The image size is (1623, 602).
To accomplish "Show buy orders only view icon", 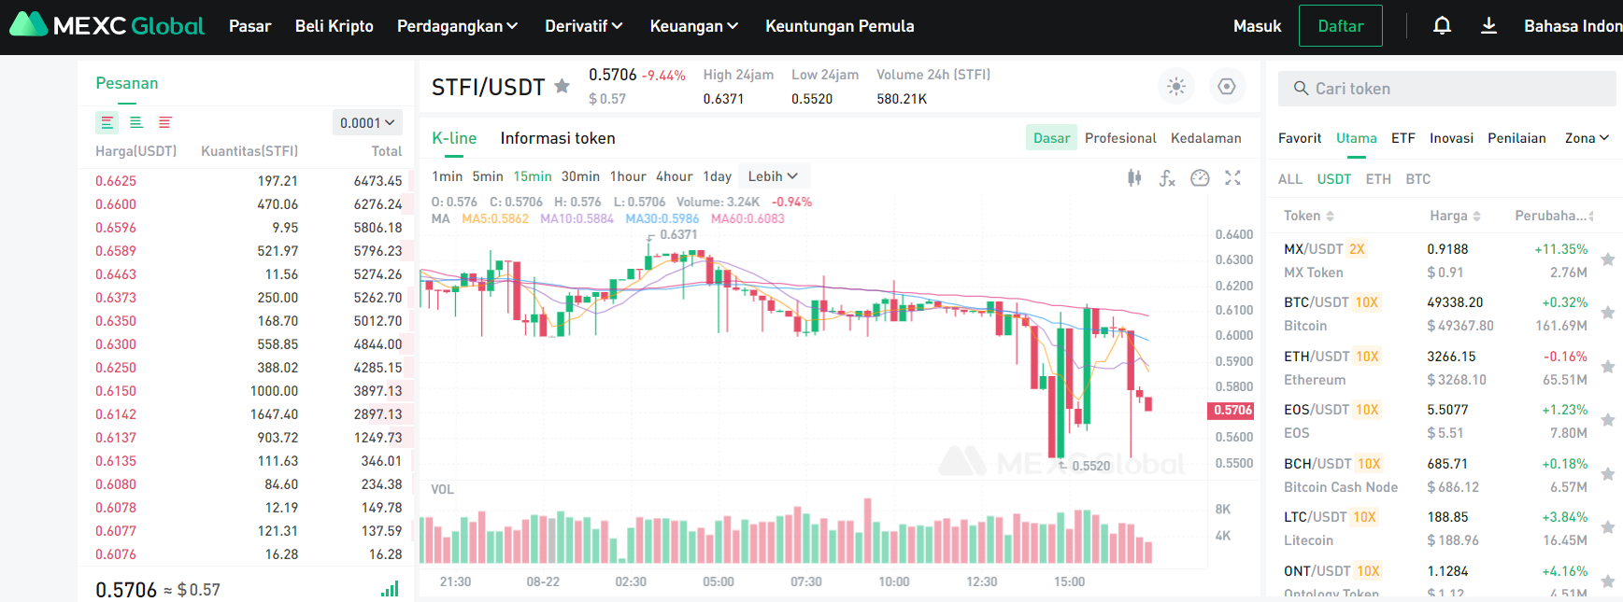I will click(136, 122).
